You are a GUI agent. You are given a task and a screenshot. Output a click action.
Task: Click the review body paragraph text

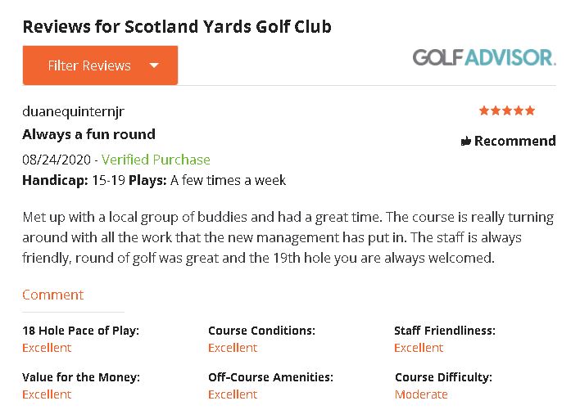(x=287, y=237)
